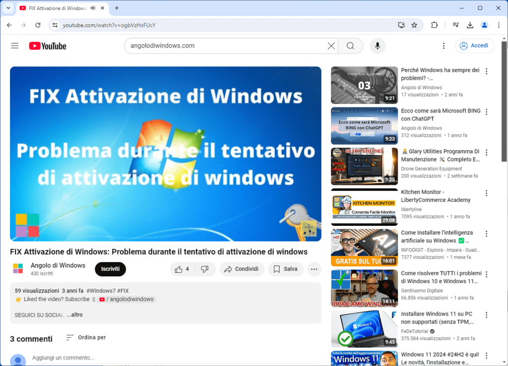Open the GLARY UTILITIES video thumbnail

[364, 166]
